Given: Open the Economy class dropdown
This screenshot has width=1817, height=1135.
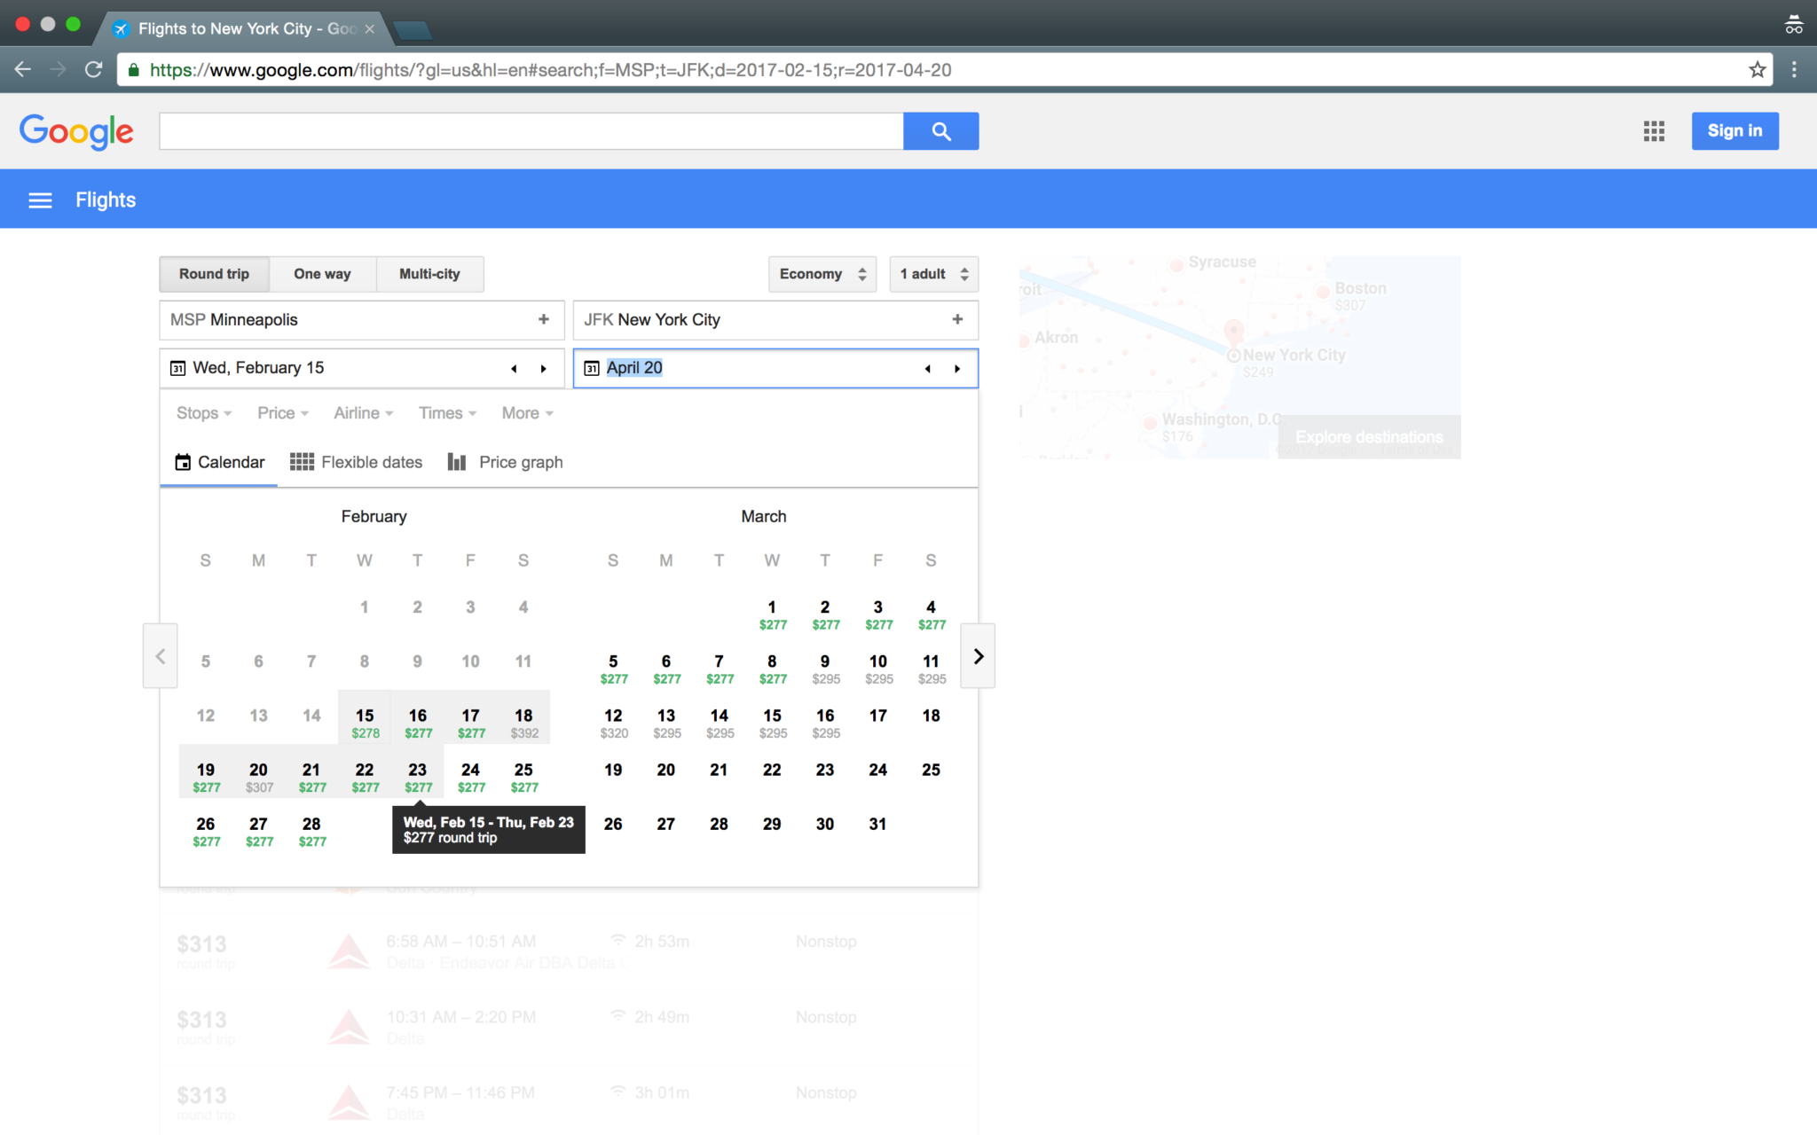Looking at the screenshot, I should tap(822, 274).
